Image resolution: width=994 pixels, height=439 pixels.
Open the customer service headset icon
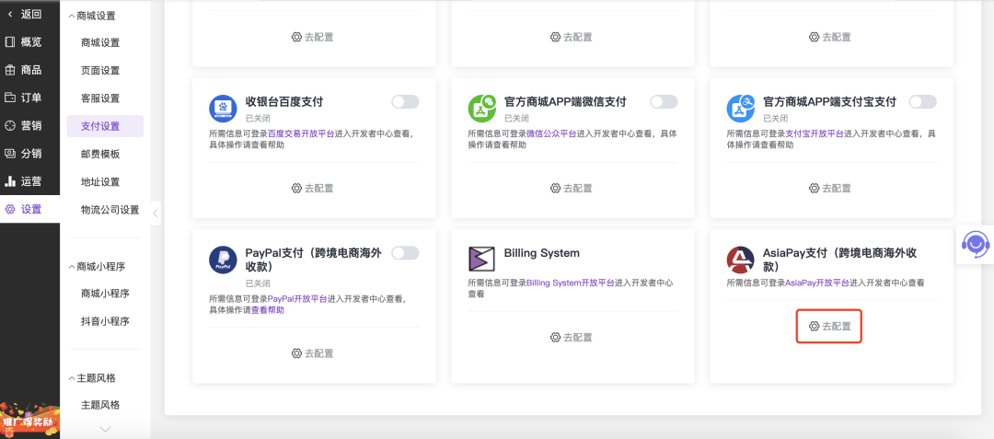(975, 244)
